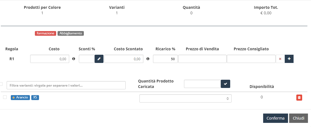The width and height of the screenshot is (311, 127).
Task: Click the pencil icon next to Sconti %
Action: pos(99,59)
